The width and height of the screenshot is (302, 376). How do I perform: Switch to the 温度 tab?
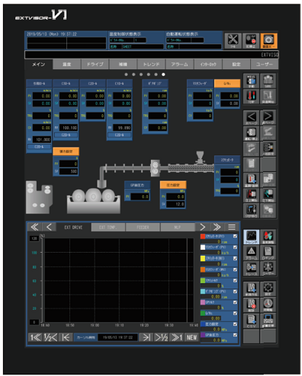point(67,65)
